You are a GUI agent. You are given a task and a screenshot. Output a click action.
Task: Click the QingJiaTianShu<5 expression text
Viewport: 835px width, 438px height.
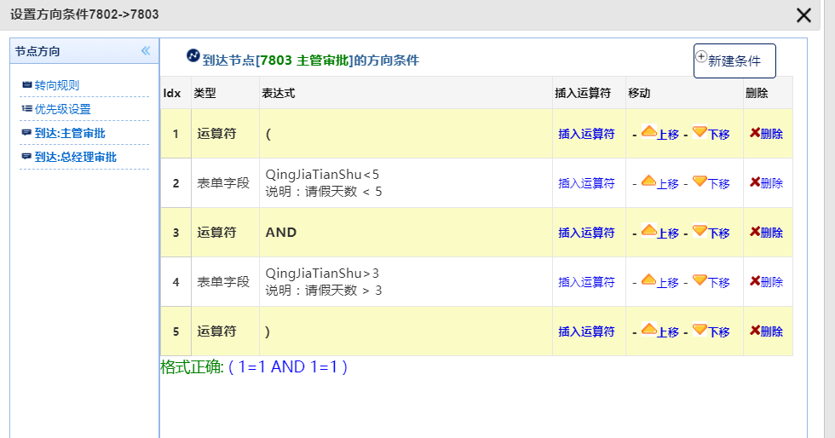coord(322,174)
